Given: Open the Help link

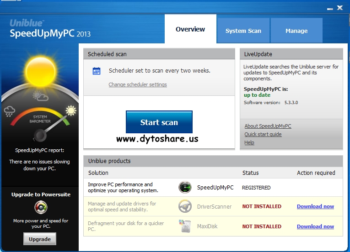Looking at the screenshot, I should point(249,142).
